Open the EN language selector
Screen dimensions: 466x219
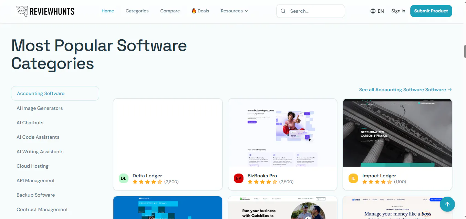pos(377,11)
